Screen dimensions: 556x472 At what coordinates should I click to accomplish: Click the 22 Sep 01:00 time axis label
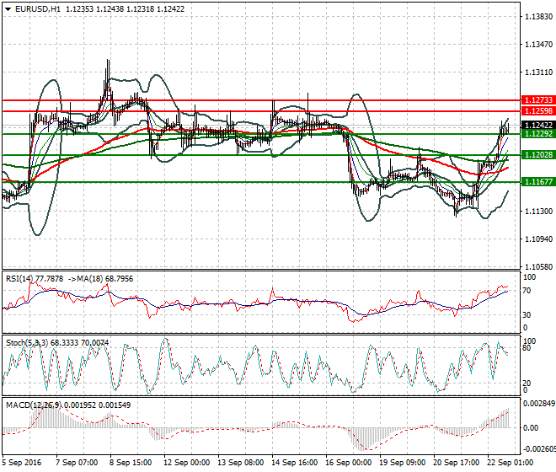coord(510,463)
